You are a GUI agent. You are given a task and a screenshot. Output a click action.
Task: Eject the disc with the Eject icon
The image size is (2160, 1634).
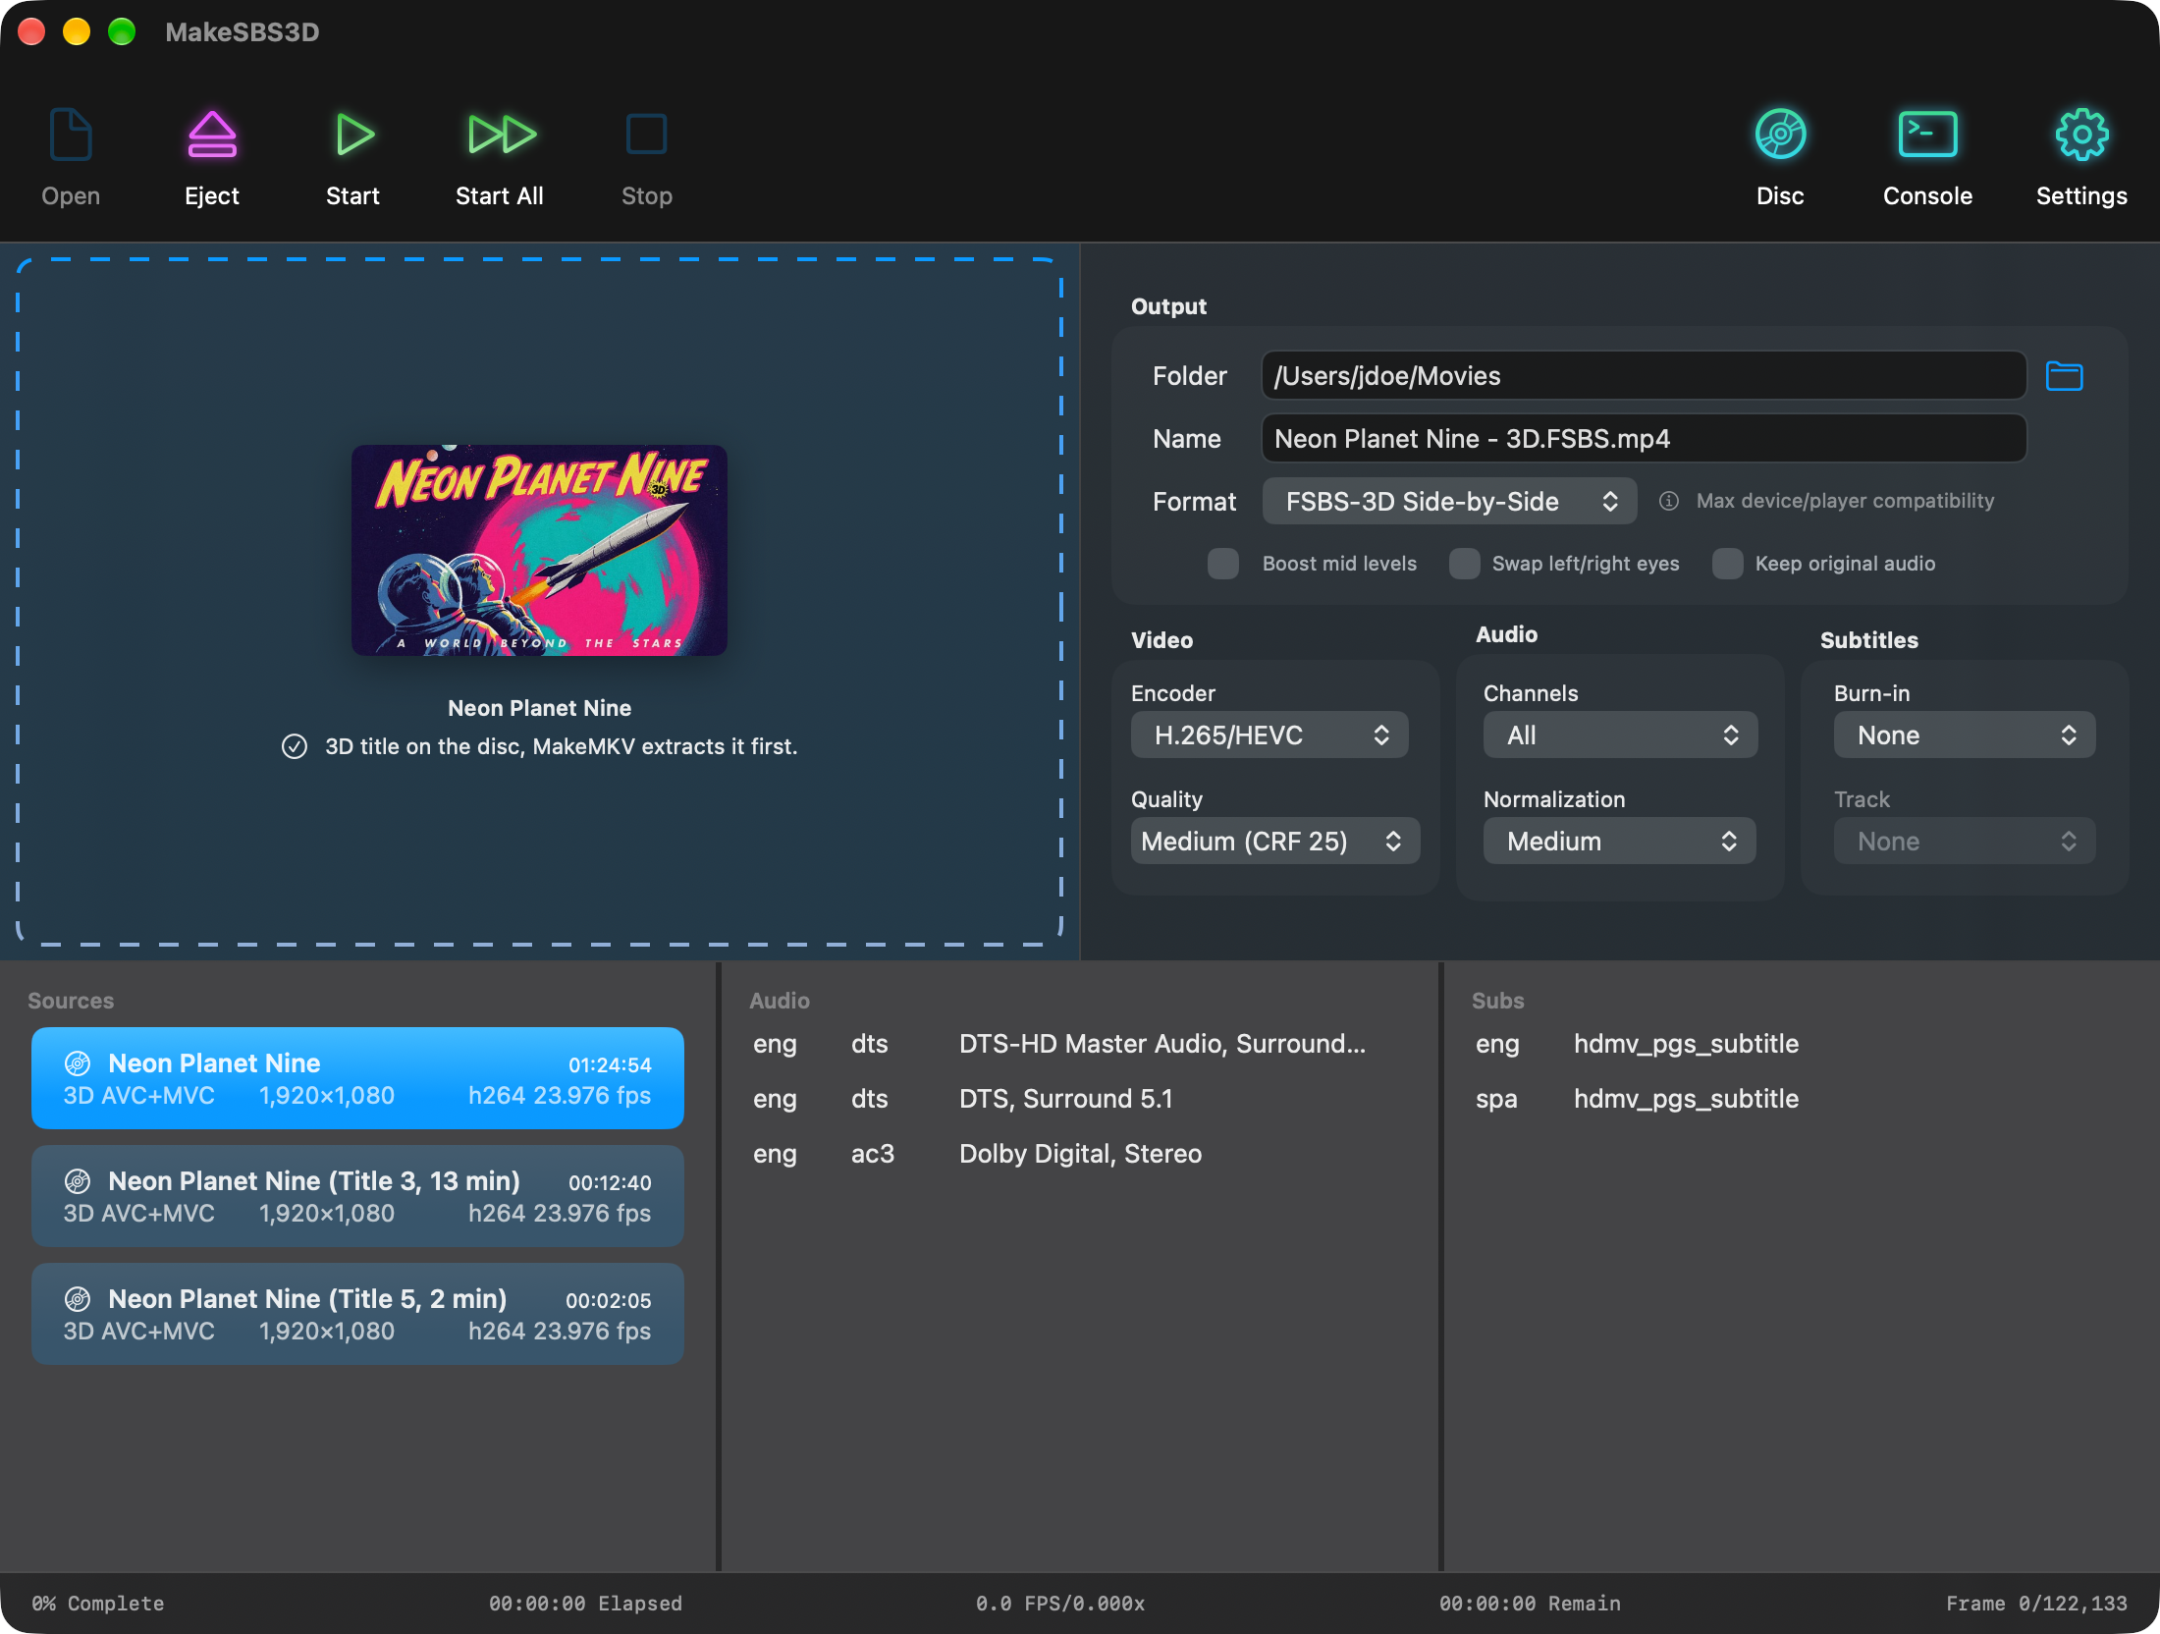coord(212,135)
